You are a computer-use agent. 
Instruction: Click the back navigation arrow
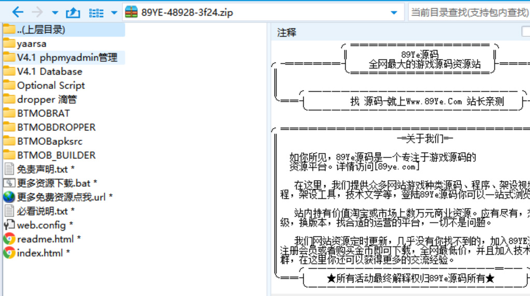coord(18,12)
